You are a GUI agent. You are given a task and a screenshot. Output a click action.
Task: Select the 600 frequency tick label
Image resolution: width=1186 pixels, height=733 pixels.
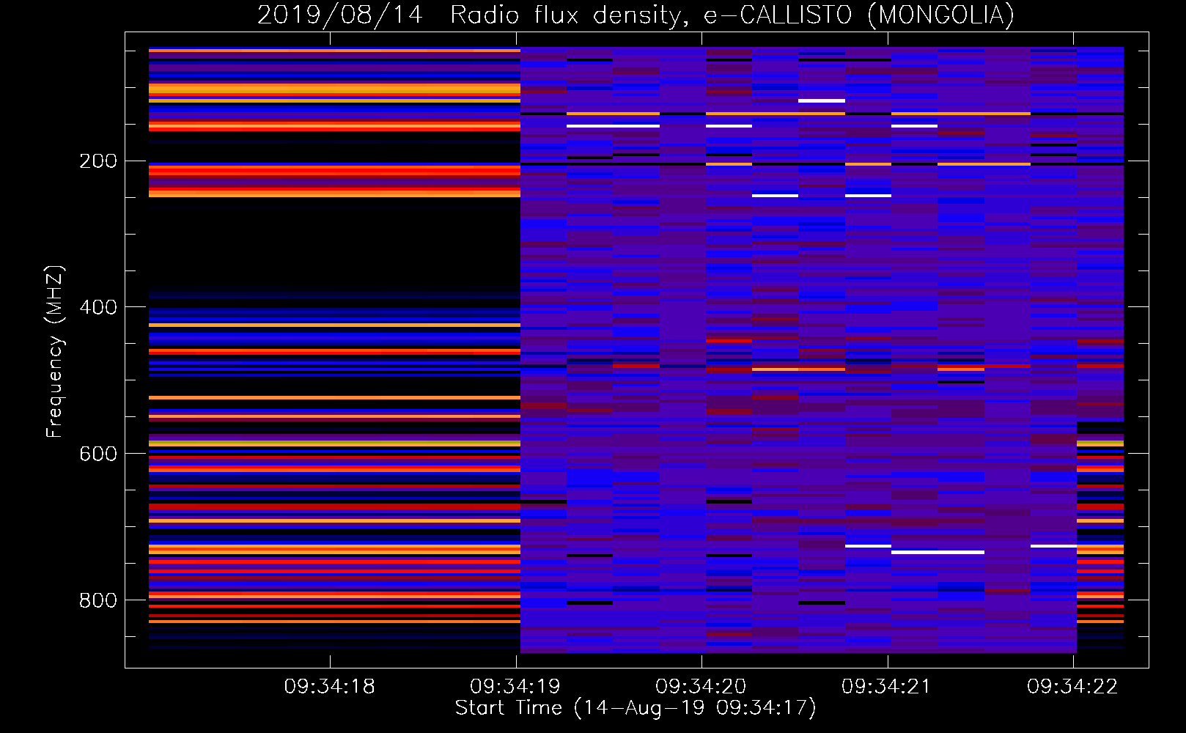pyautogui.click(x=98, y=454)
